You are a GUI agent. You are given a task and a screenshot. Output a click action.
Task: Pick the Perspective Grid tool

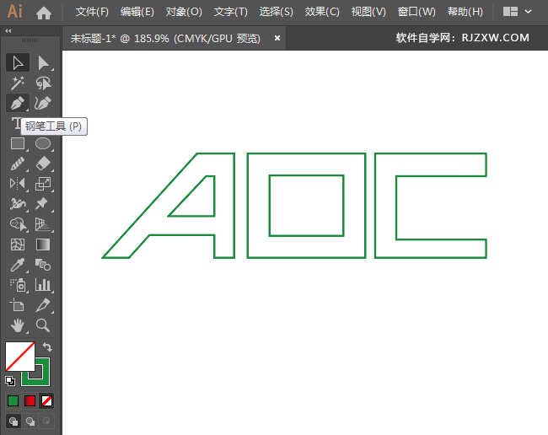(x=43, y=224)
